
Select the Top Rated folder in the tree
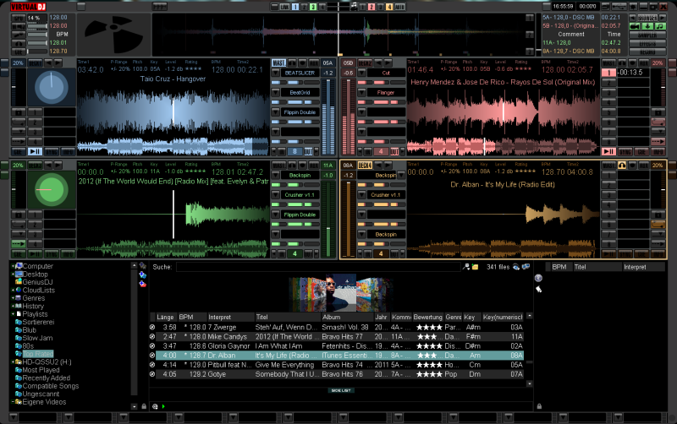click(38, 354)
